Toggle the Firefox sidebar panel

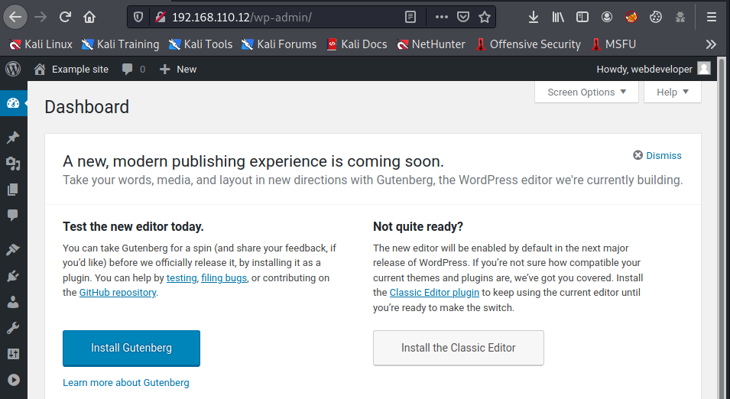click(582, 17)
